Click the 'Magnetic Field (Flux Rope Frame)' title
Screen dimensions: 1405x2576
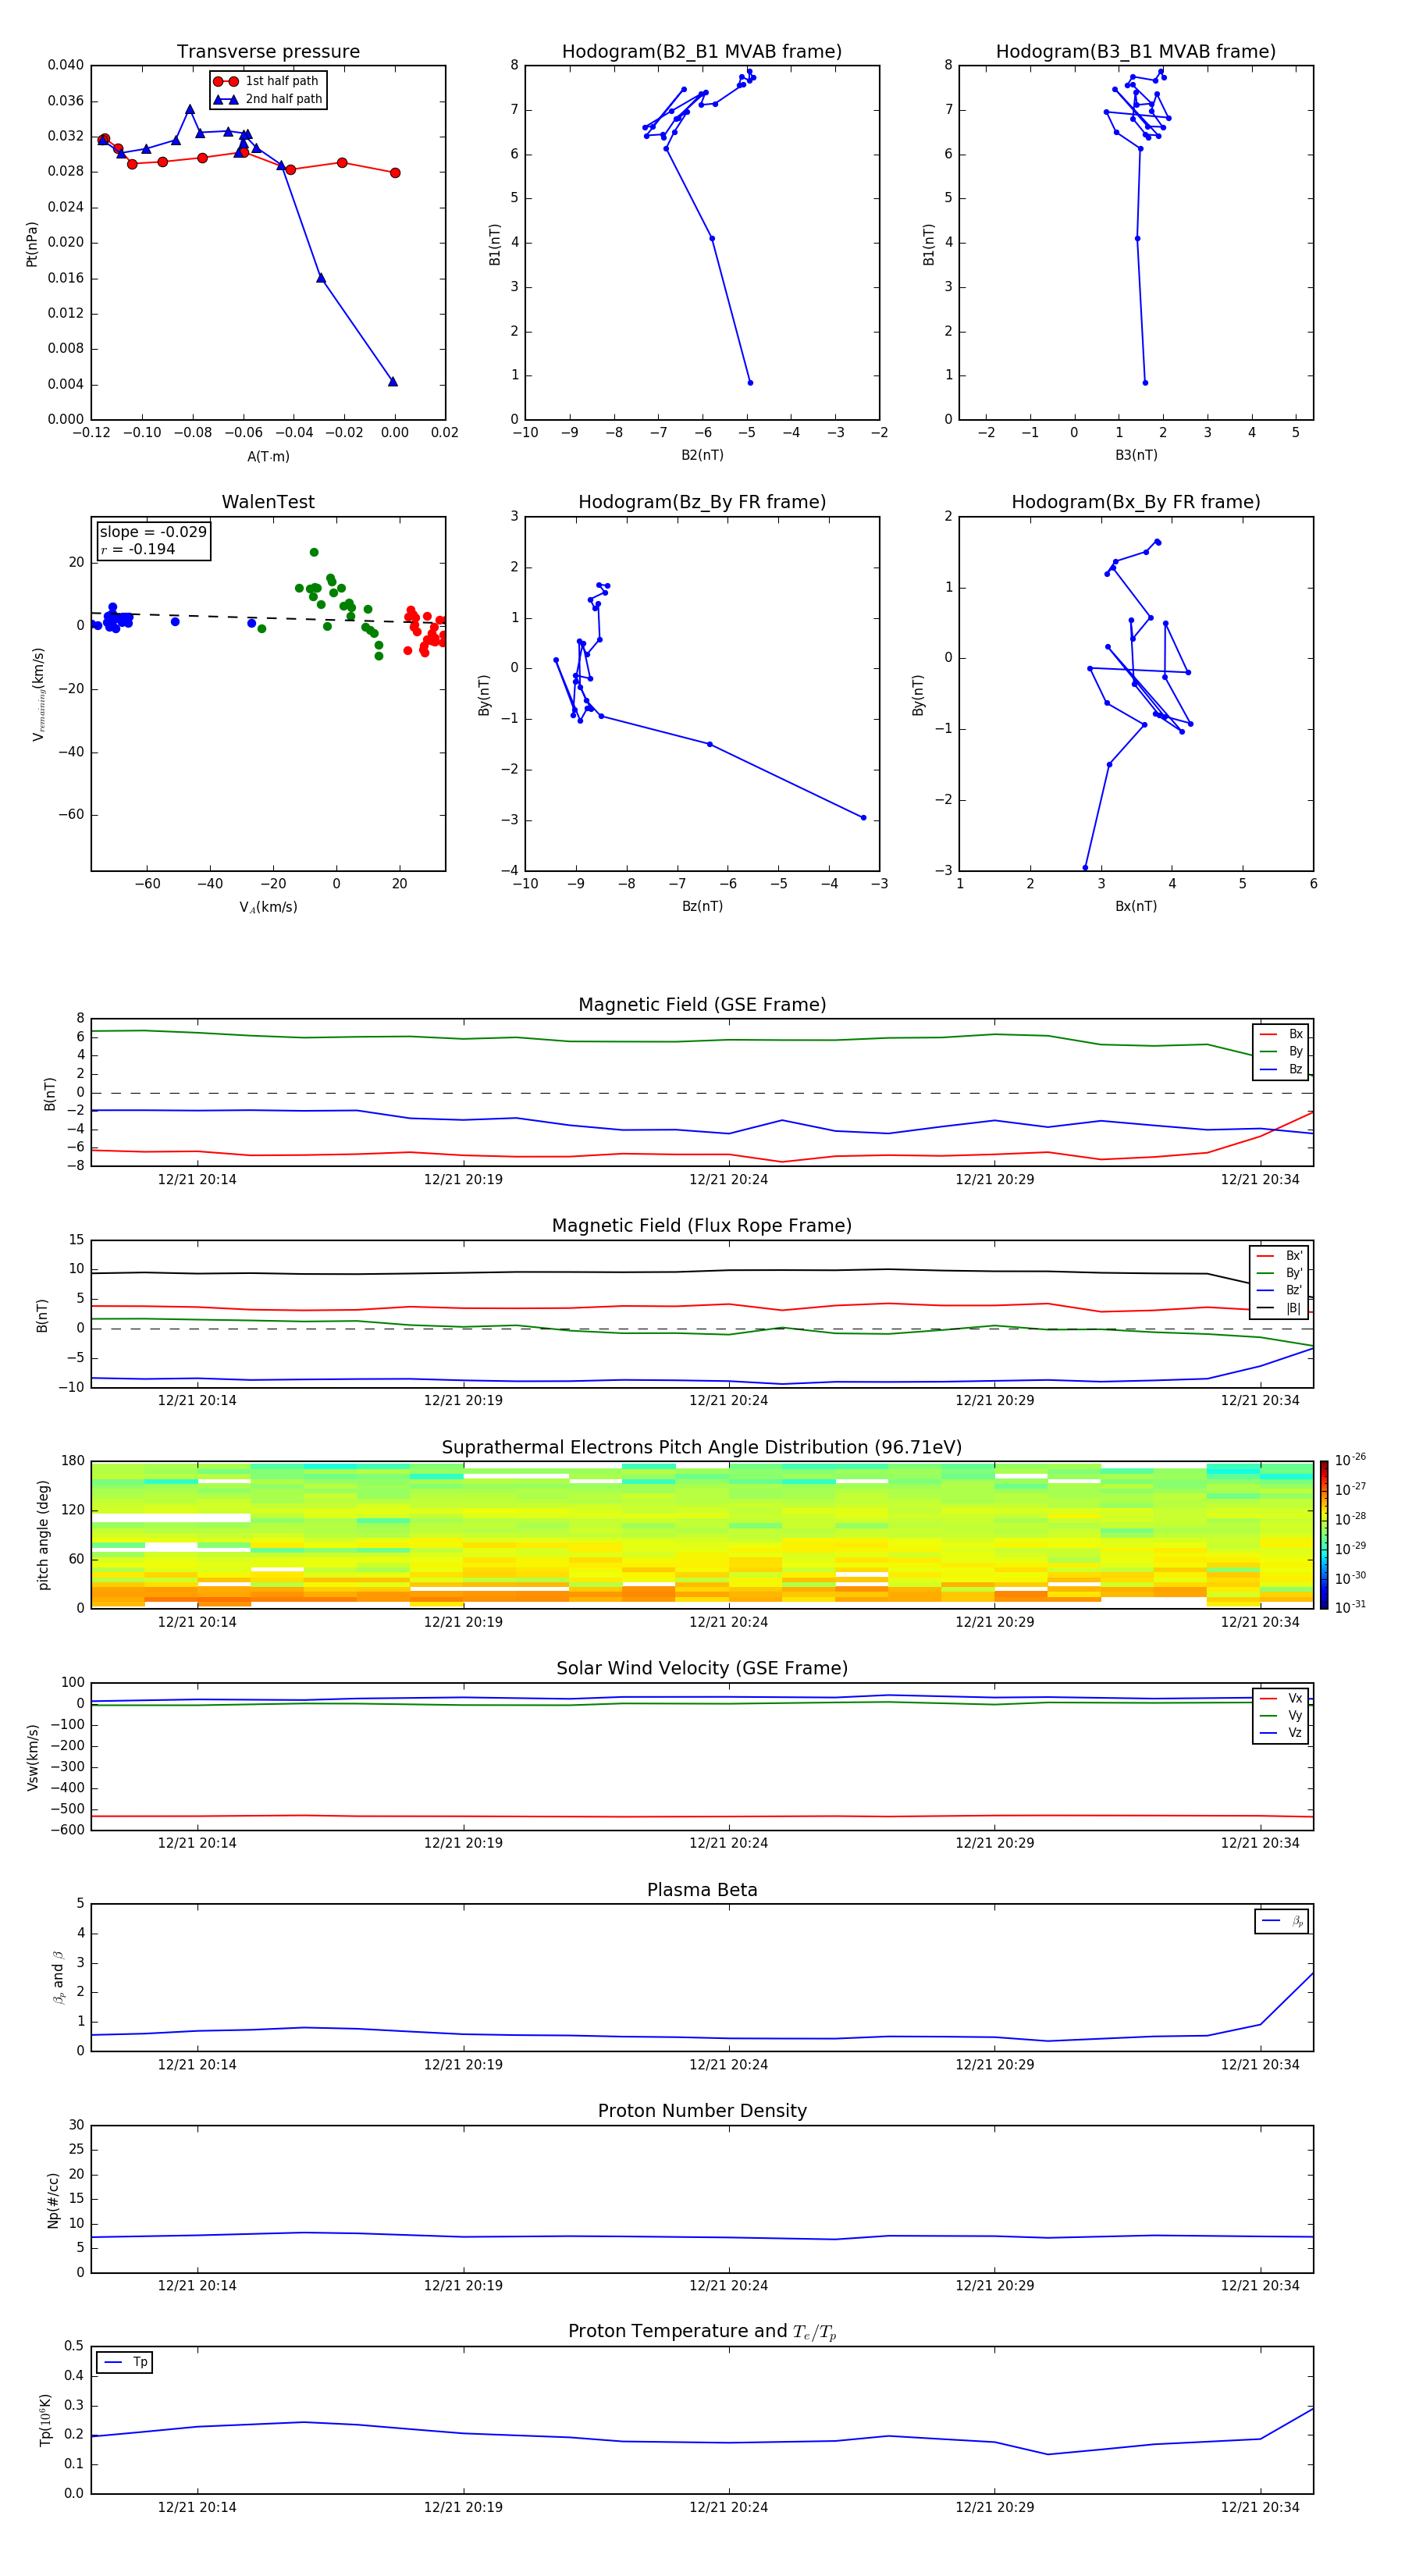pyautogui.click(x=702, y=1225)
